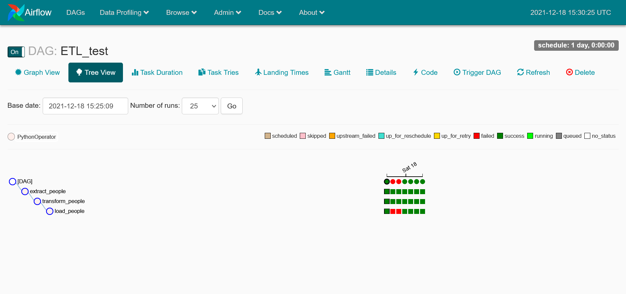Click the Refresh arrows icon
Image resolution: width=626 pixels, height=294 pixels.
pos(520,72)
